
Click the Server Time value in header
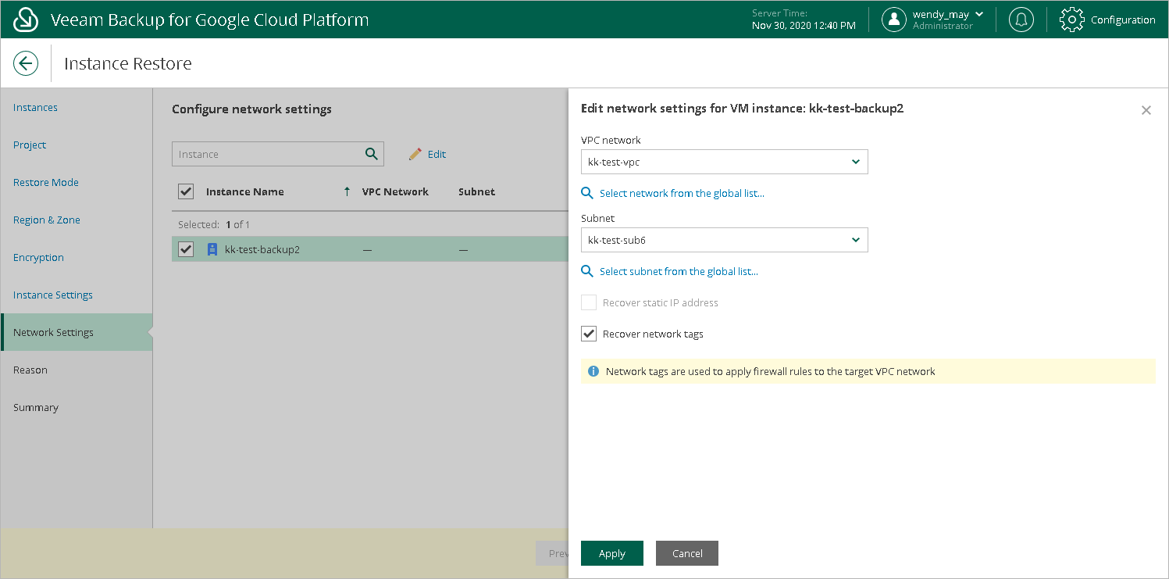click(804, 26)
